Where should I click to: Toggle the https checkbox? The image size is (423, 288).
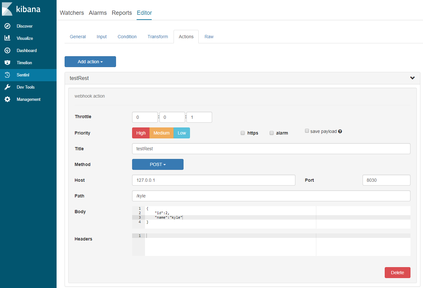coord(243,133)
